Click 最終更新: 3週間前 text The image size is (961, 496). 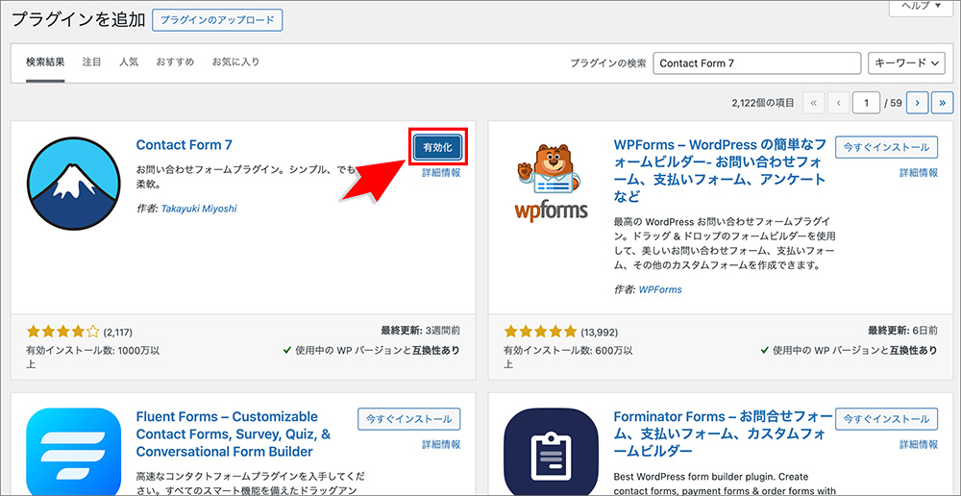click(x=421, y=331)
